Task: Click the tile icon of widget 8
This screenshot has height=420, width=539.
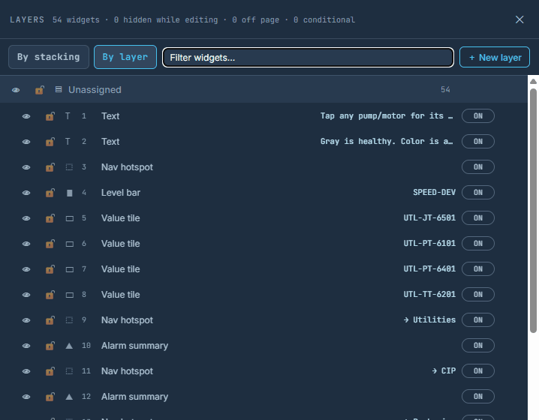Action: [x=69, y=295]
